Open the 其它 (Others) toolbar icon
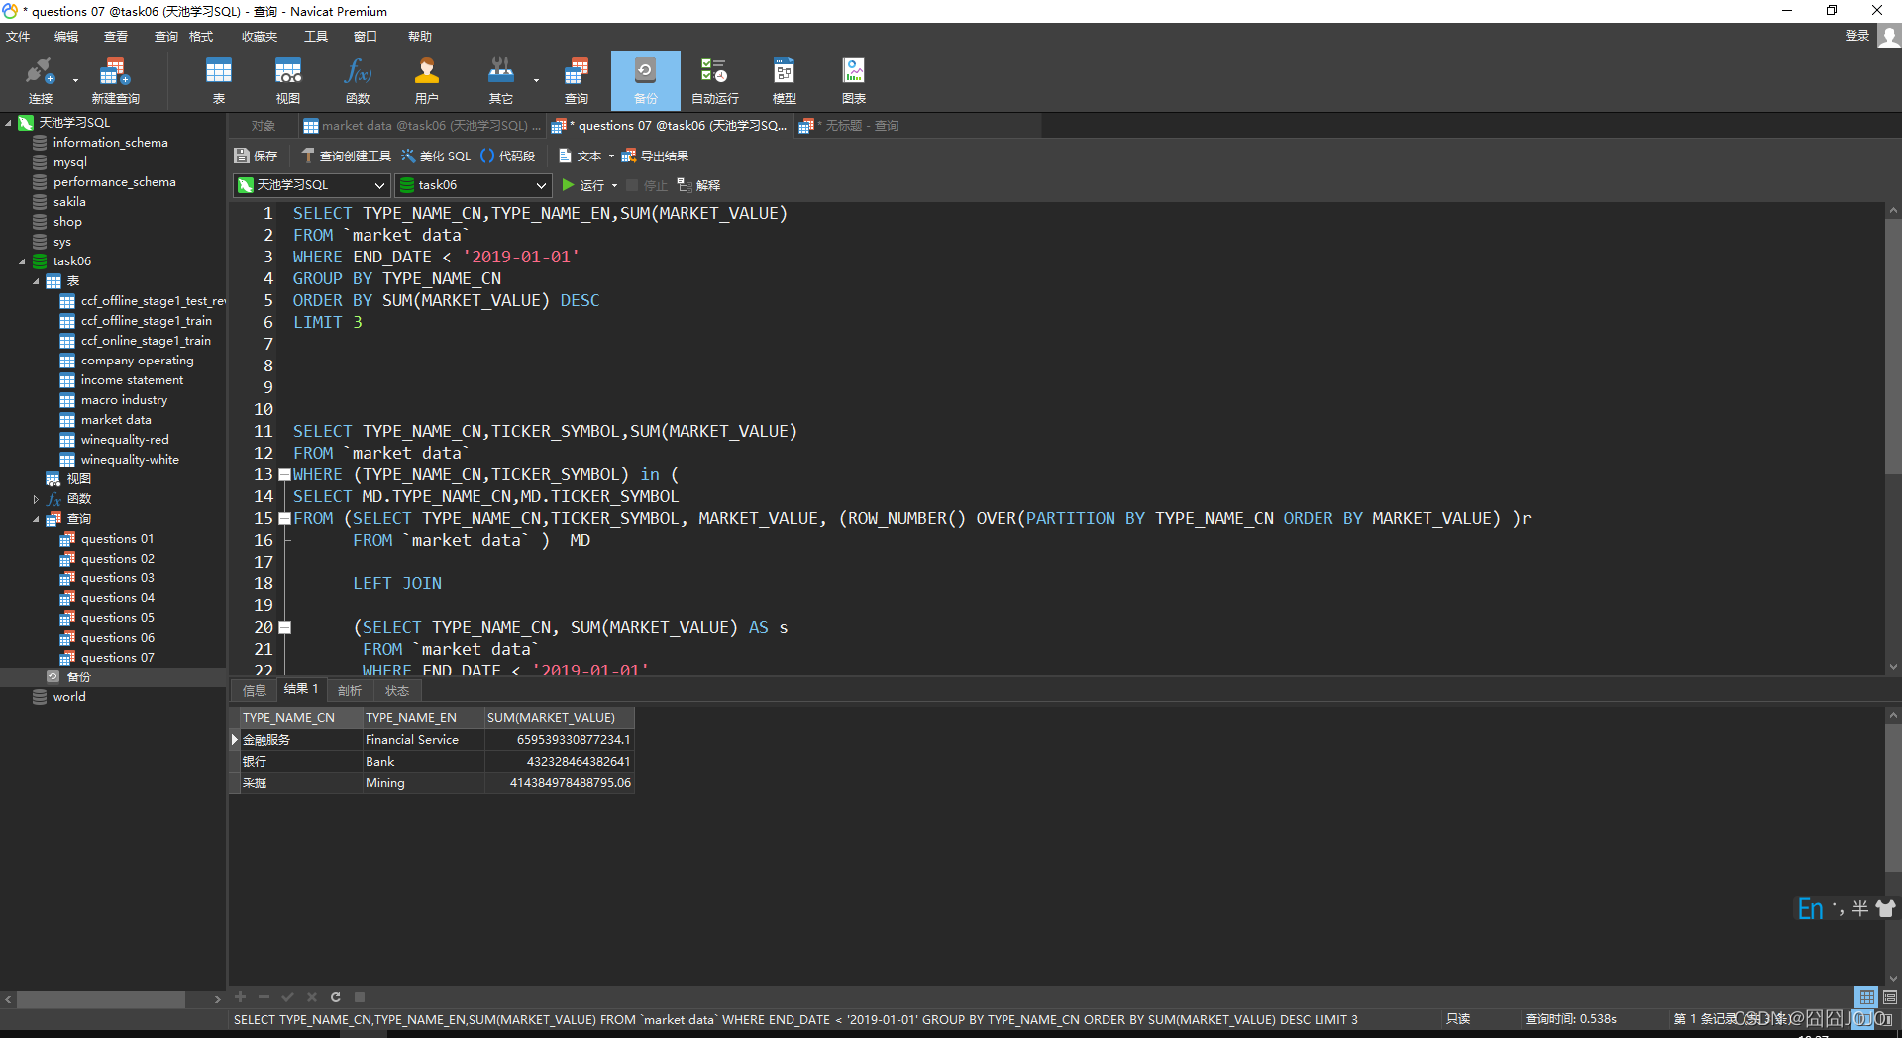 501,80
